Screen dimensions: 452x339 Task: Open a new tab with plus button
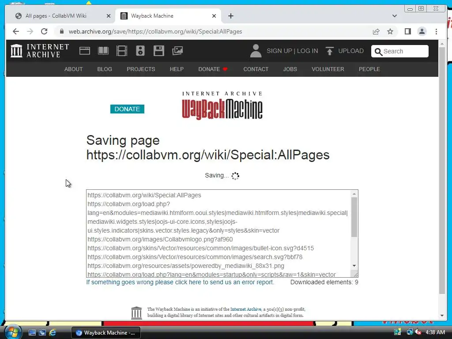(230, 16)
